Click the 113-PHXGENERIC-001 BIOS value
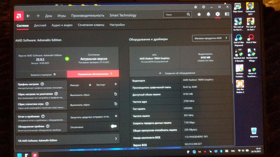 coord(196,137)
